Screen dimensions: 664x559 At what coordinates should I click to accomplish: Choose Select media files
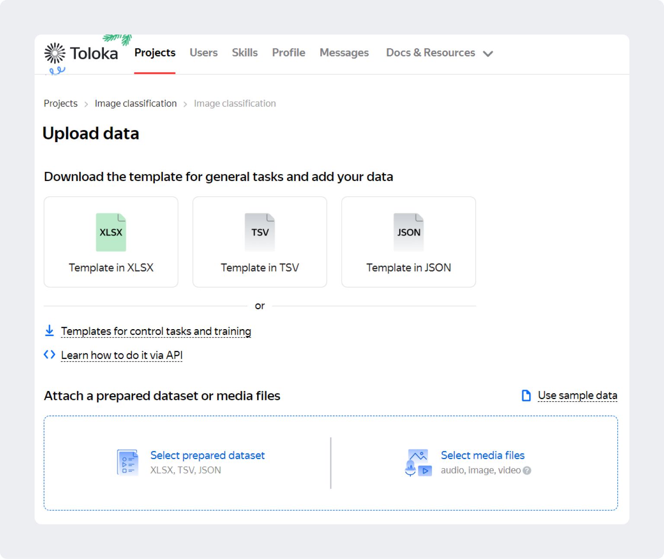point(482,455)
